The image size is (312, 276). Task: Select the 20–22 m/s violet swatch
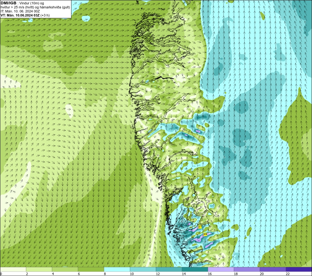[x=273, y=269]
